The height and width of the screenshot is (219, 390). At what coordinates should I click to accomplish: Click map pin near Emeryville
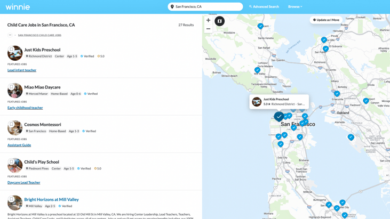point(337,94)
